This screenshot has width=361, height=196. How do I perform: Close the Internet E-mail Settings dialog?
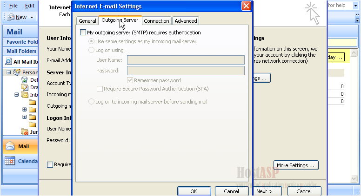(246, 6)
